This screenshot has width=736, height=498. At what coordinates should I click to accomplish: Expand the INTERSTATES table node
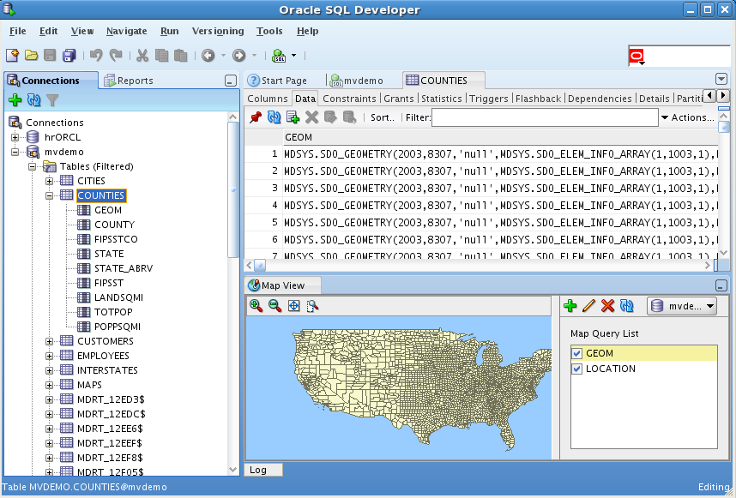pyautogui.click(x=49, y=370)
